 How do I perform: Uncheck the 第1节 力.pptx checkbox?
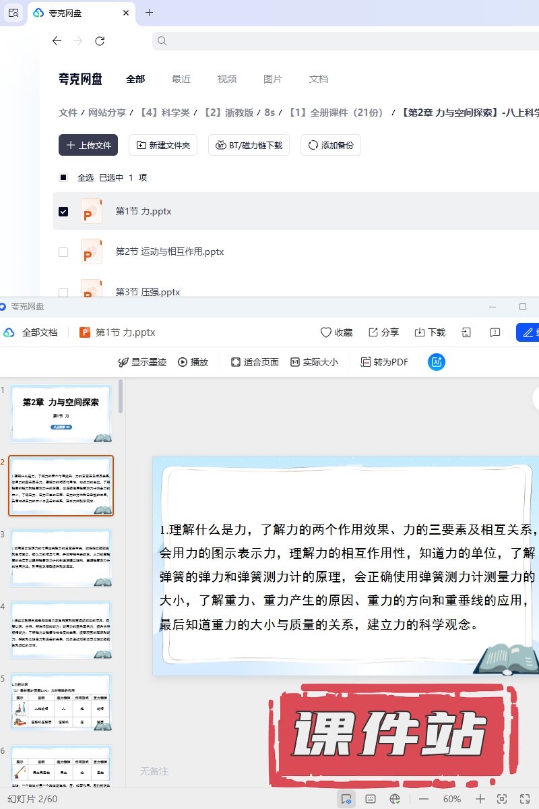[63, 211]
